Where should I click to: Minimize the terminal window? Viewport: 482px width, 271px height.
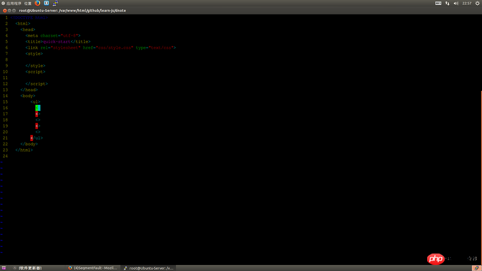pos(9,10)
